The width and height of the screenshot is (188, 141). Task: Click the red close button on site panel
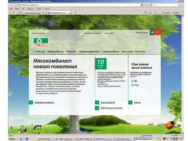158,32
